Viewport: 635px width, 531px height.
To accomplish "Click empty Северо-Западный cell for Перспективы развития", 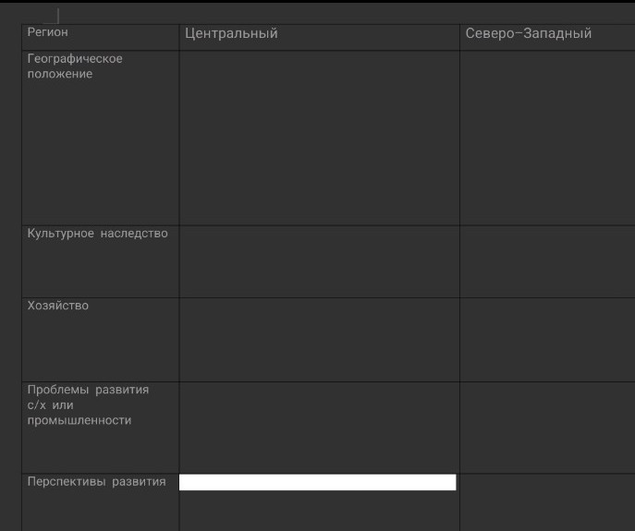I will click(547, 502).
